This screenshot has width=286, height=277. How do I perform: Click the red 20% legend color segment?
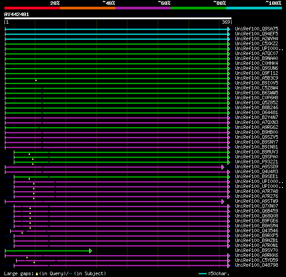pos(32,8)
